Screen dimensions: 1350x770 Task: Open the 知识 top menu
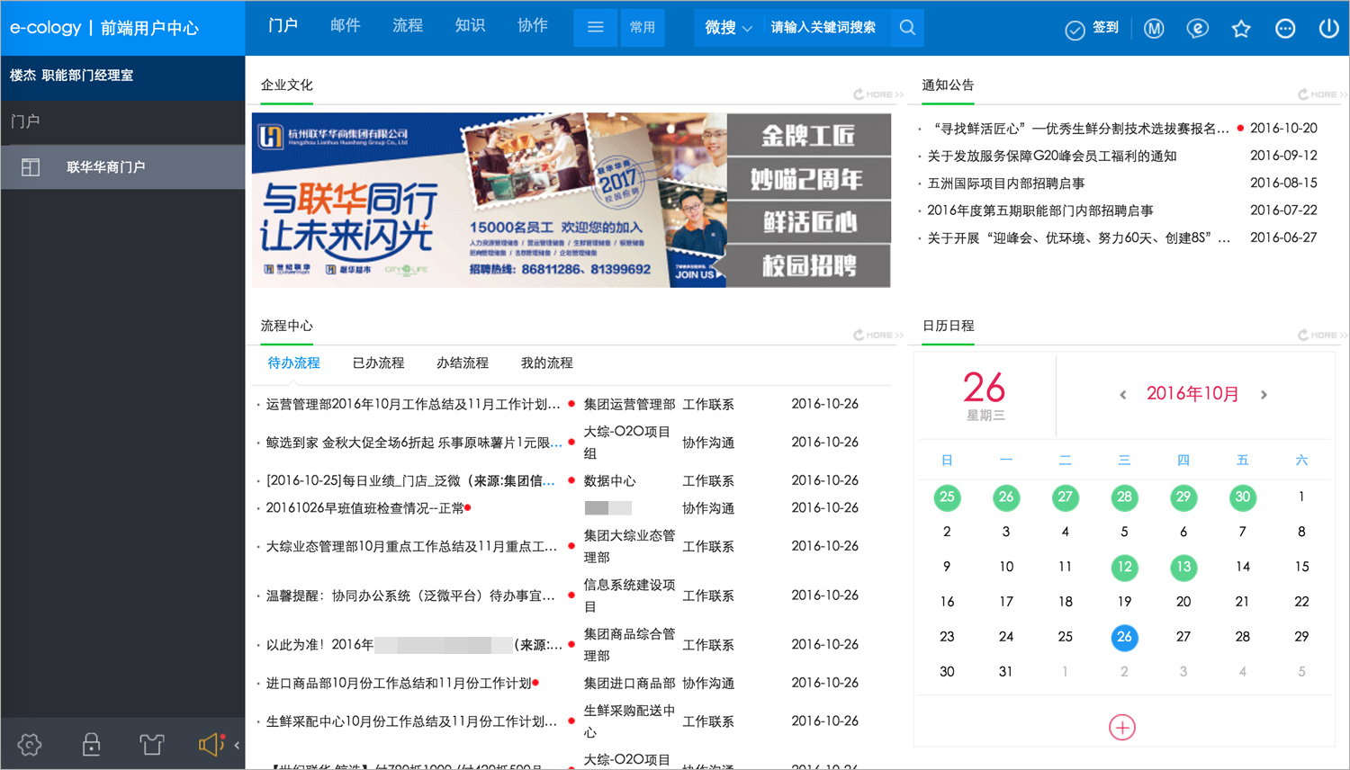point(470,26)
